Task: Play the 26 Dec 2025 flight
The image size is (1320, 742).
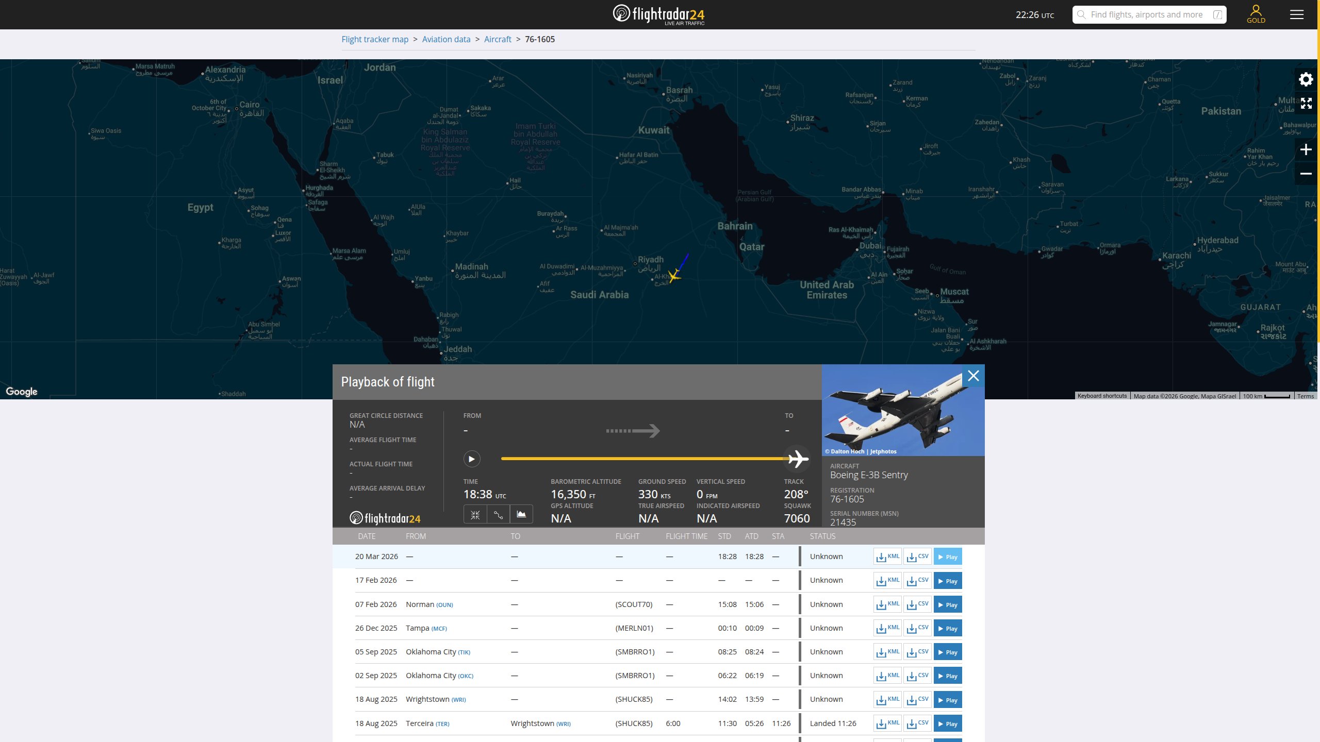Action: point(947,628)
